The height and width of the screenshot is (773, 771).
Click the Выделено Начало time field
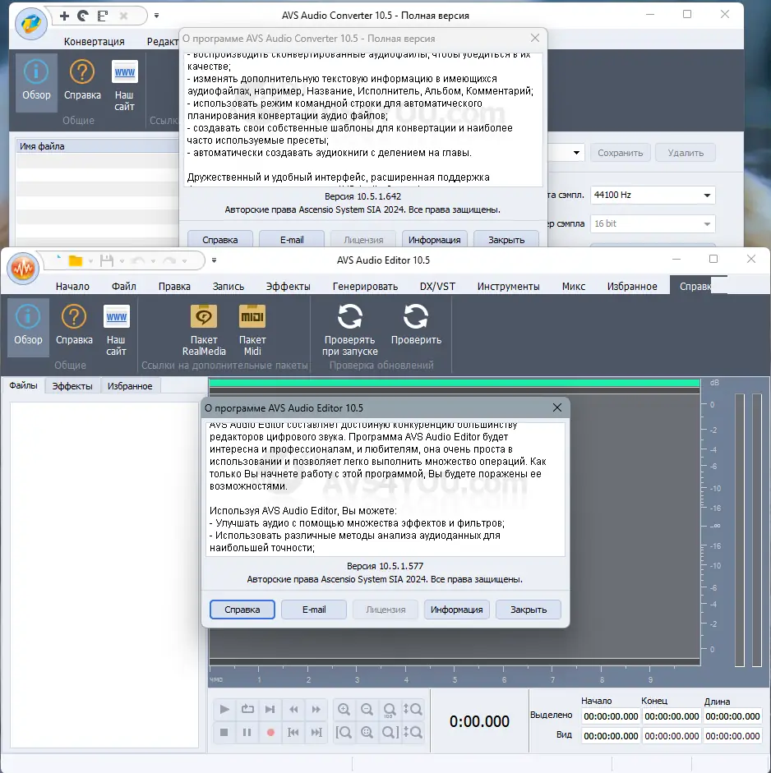[x=611, y=716]
